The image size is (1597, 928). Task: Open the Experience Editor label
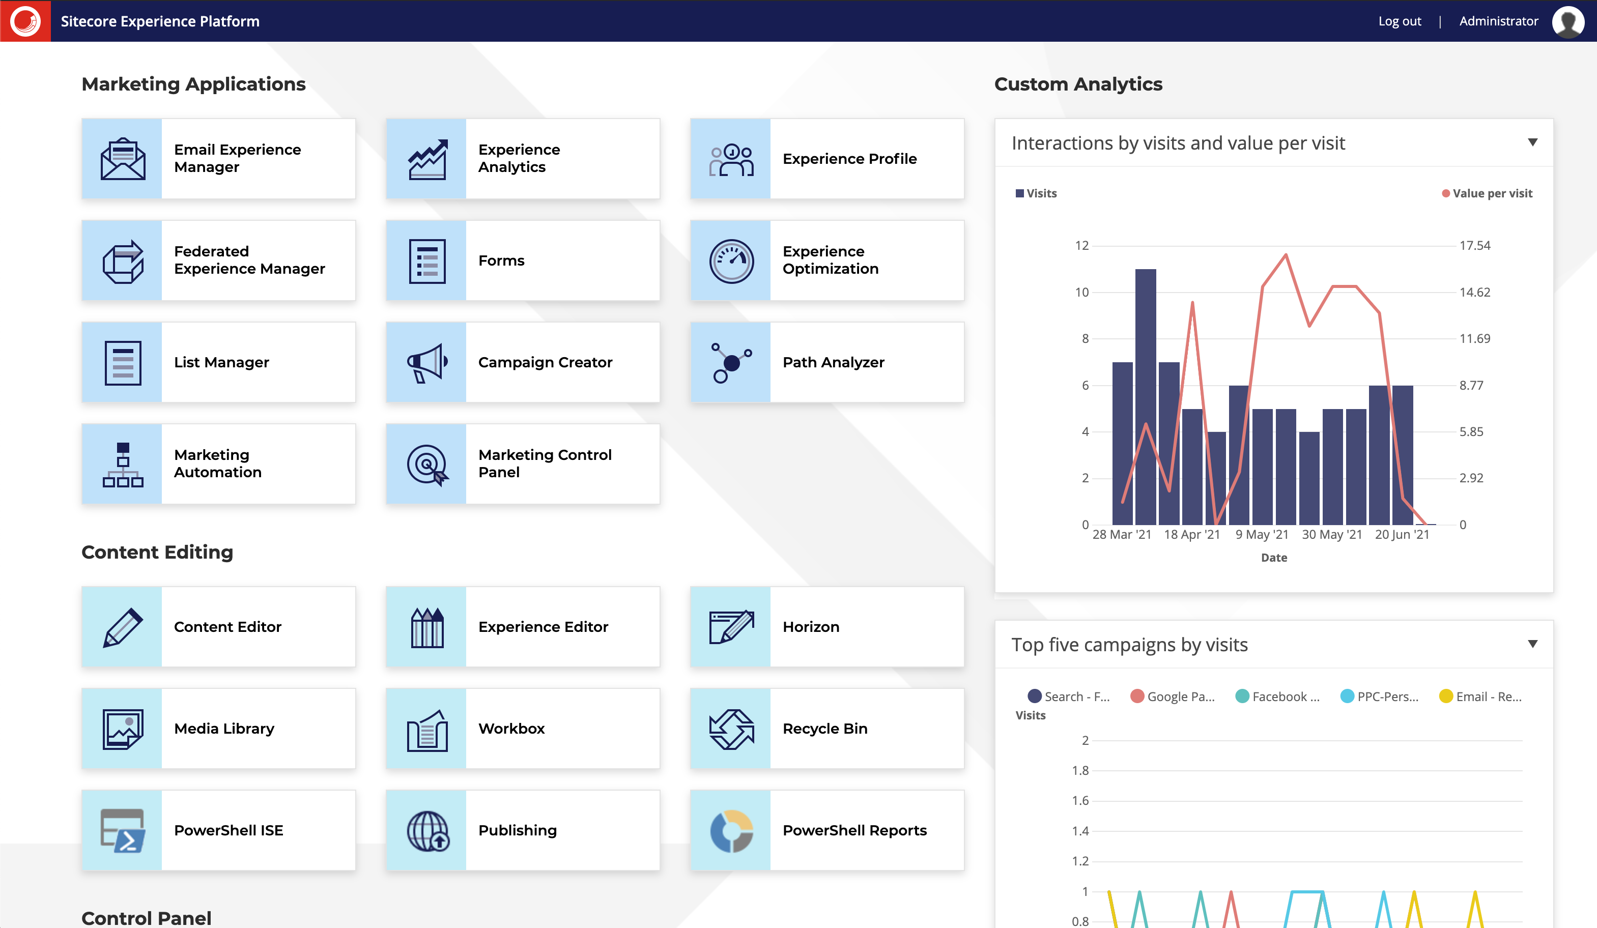[x=543, y=626]
